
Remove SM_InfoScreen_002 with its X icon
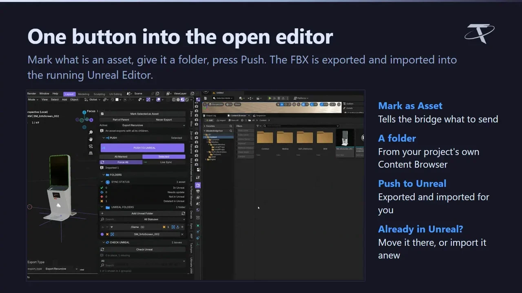(x=182, y=234)
